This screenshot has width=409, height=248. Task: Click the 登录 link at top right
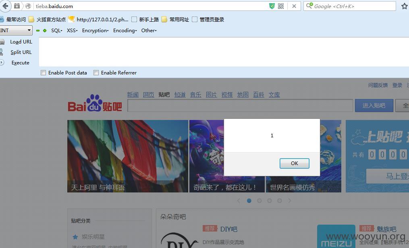pyautogui.click(x=397, y=85)
